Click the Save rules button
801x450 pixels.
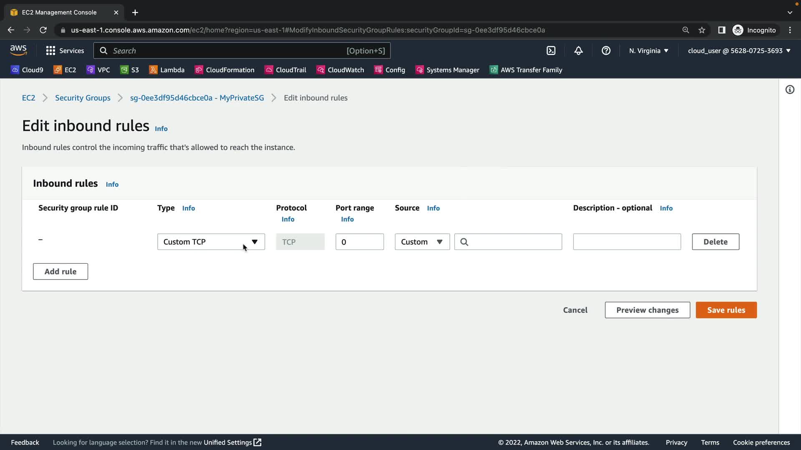pyautogui.click(x=726, y=310)
